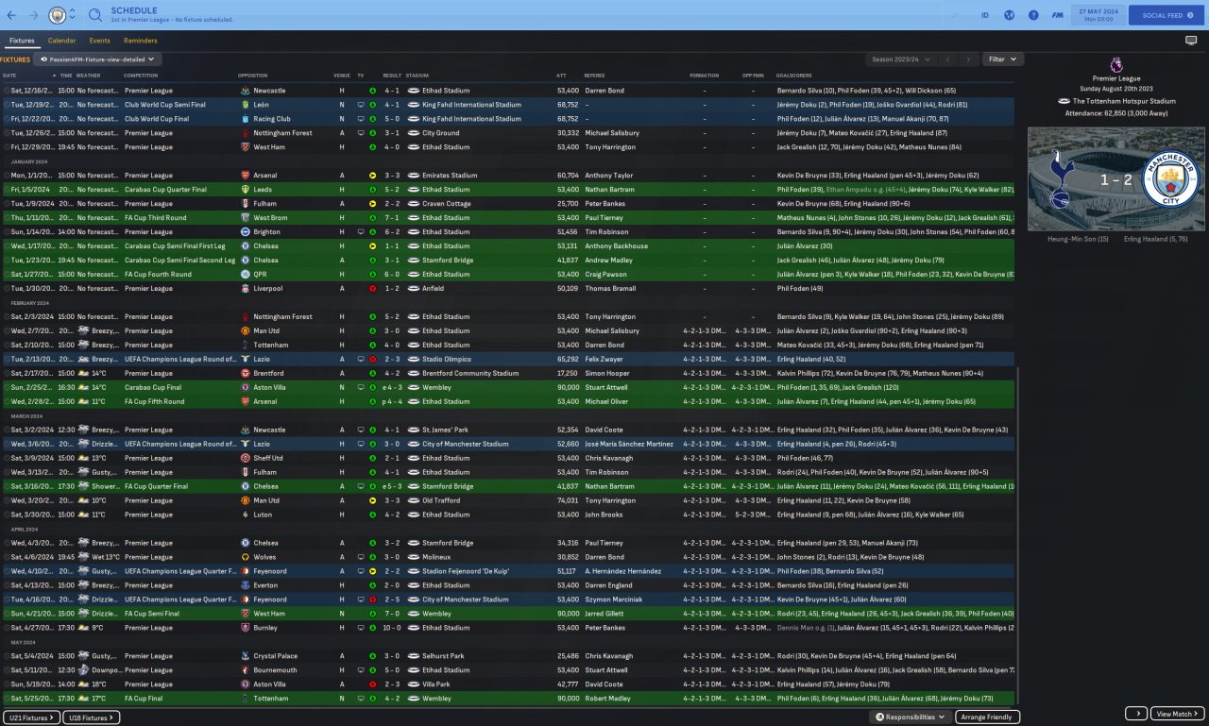Image resolution: width=1209 pixels, height=726 pixels.
Task: Open the world globe icon
Action: (1009, 15)
